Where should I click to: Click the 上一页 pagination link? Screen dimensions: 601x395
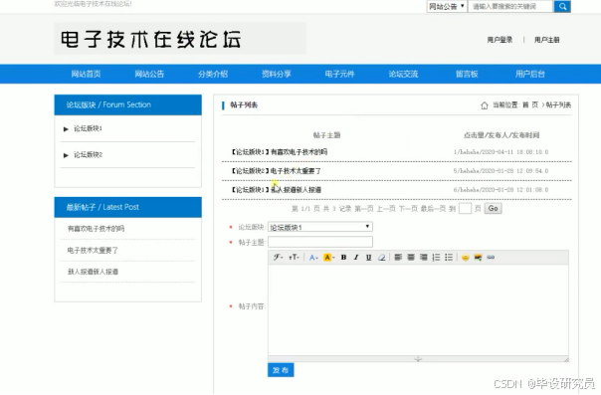click(x=386, y=209)
